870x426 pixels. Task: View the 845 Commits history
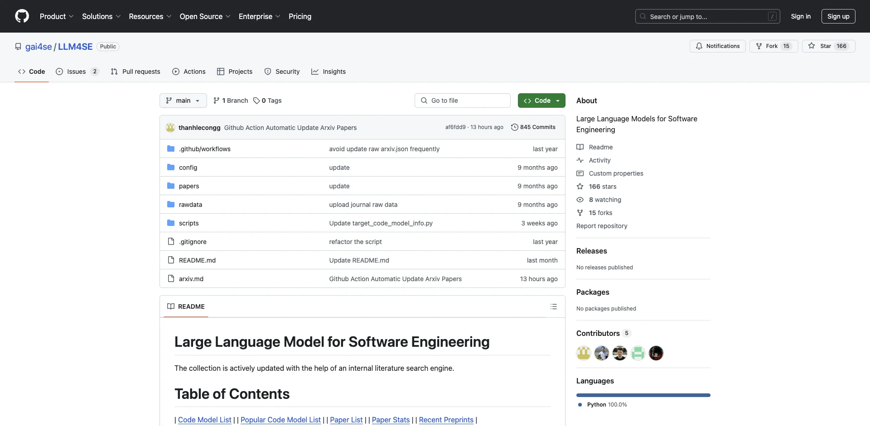coord(533,127)
